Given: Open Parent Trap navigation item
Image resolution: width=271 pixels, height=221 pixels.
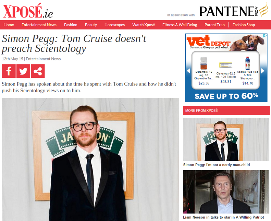Looking at the screenshot, I should click(215, 25).
